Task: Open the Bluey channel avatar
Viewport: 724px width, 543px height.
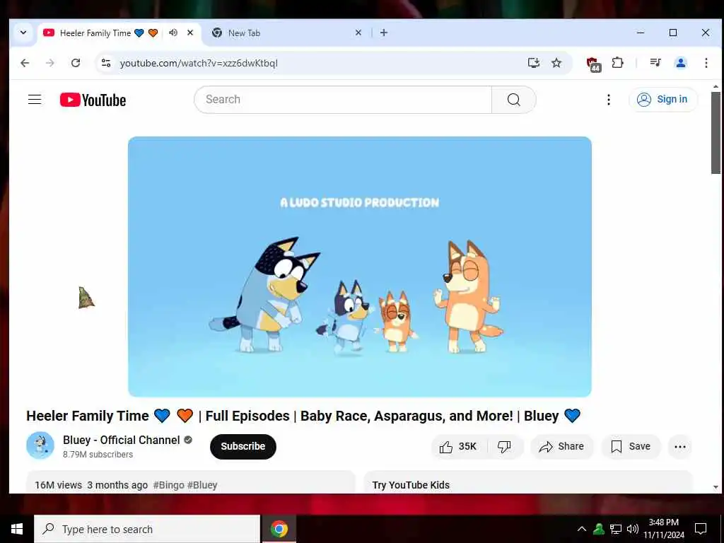Action: 40,445
